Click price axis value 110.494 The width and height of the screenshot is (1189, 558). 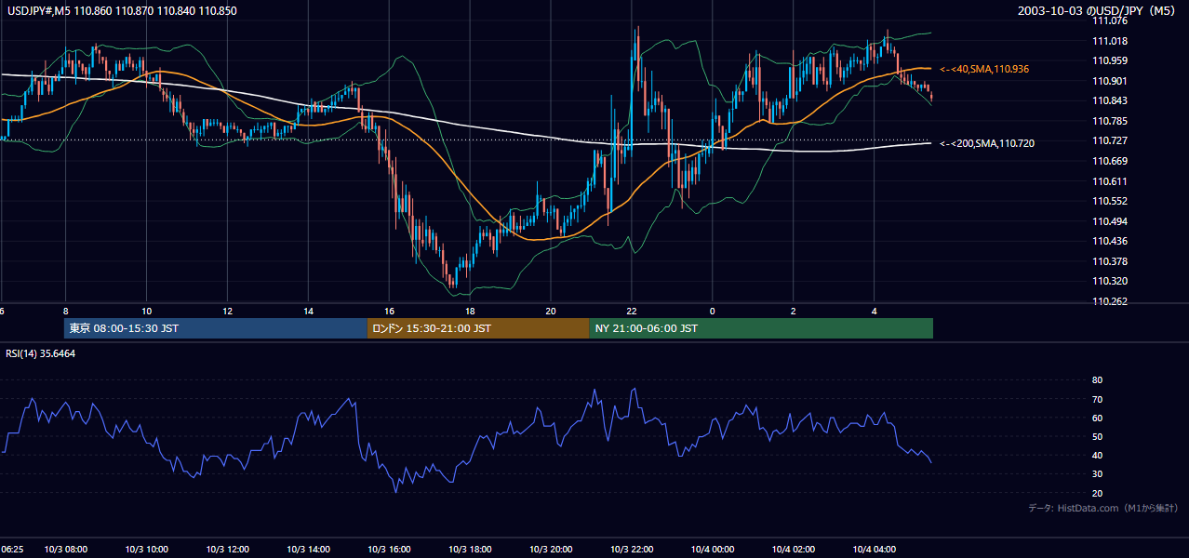[x=1111, y=221]
